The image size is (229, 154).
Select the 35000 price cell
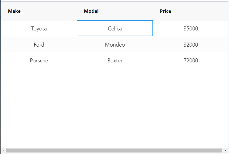[191, 28]
